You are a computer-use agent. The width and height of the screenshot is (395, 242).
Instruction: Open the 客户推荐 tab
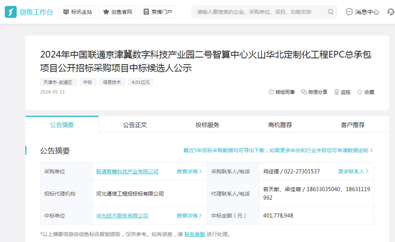(353, 125)
